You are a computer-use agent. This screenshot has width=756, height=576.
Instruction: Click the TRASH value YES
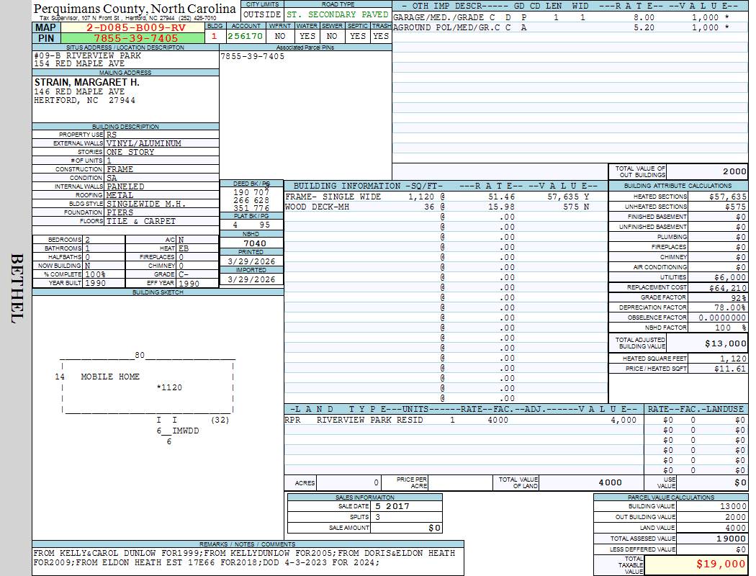point(381,36)
